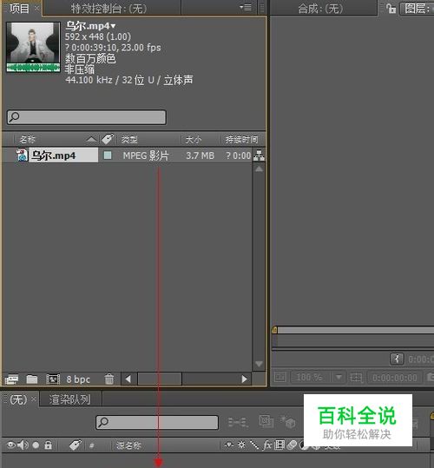The width and height of the screenshot is (434, 468).
Task: Click the Project panel horizontal scrollbar thumb
Action: [x=160, y=379]
